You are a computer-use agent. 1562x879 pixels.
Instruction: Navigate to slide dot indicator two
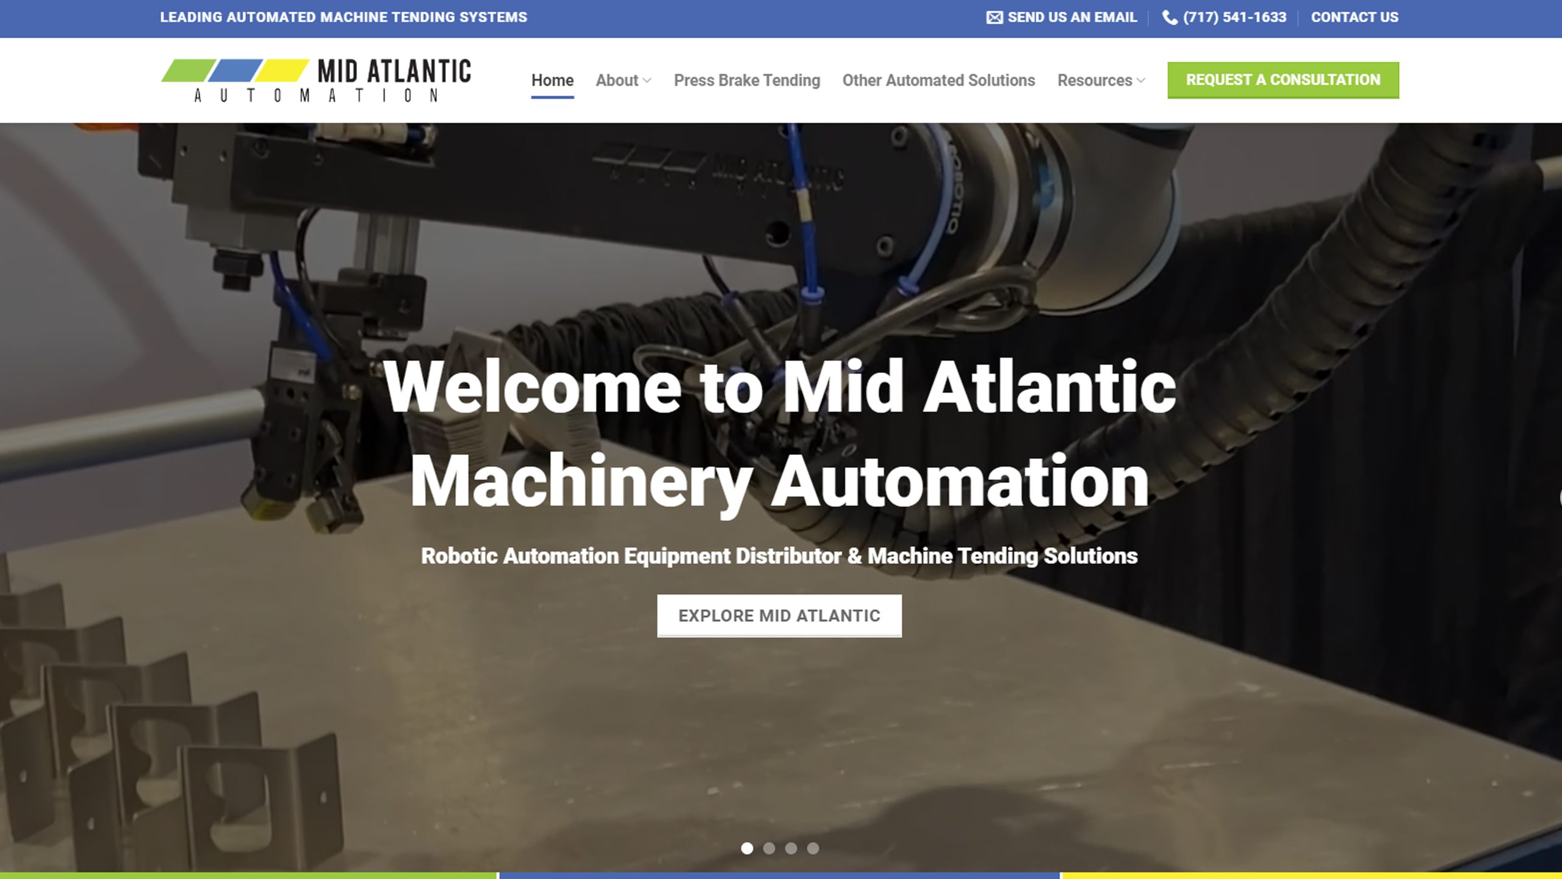pyautogui.click(x=769, y=848)
